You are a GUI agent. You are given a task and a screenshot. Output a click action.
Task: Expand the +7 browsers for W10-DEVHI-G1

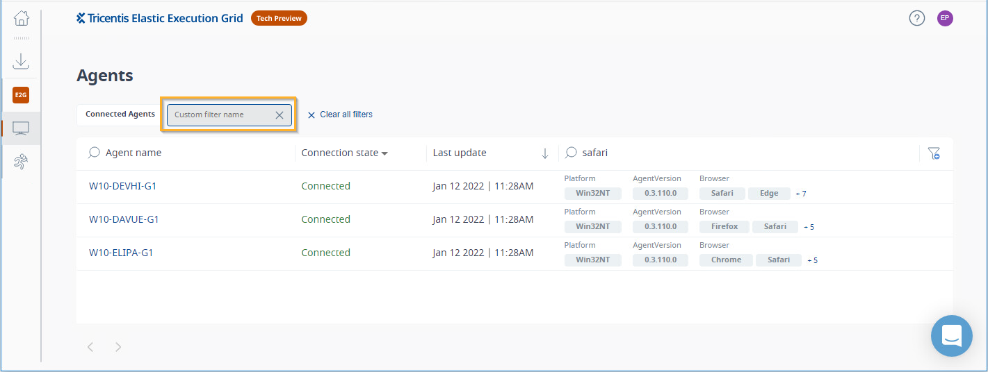801,194
